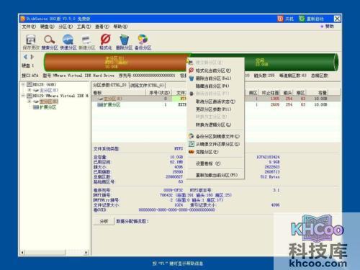Click trash bin icon in context menu
The height and width of the screenshot is (270, 360).
click(x=192, y=78)
